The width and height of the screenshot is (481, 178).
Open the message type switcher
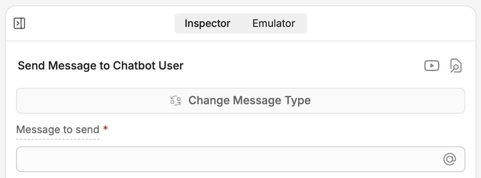241,101
